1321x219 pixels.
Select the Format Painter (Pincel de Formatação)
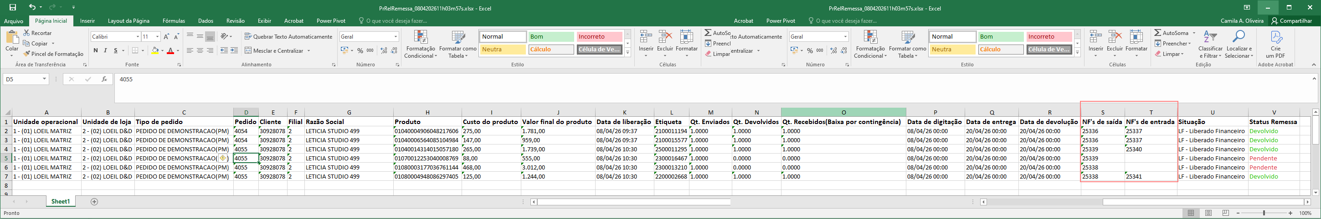[53, 54]
